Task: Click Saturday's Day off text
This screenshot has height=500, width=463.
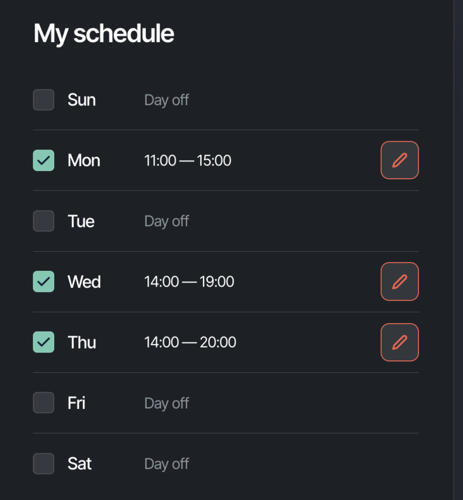Action: (167, 464)
